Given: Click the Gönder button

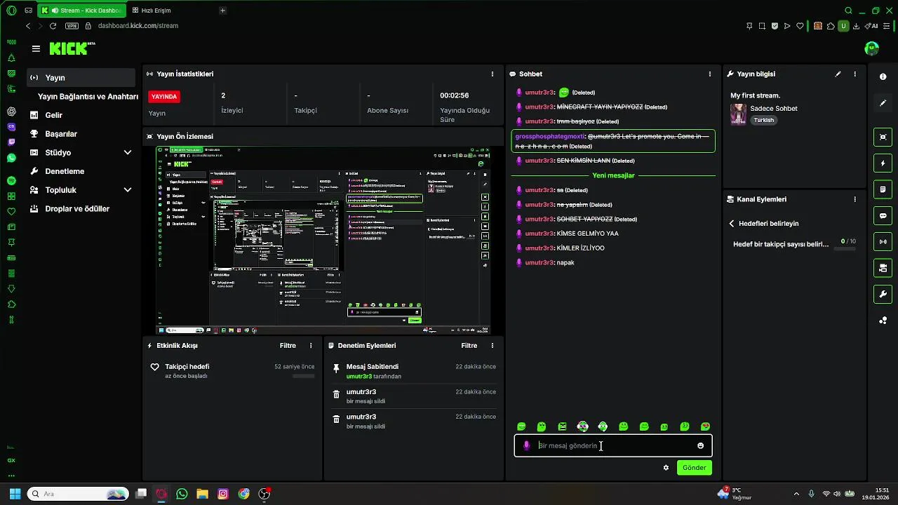Looking at the screenshot, I should pos(694,468).
